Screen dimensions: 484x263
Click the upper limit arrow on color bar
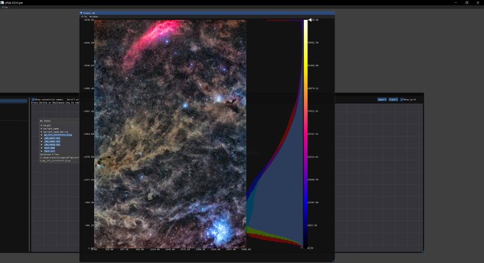[310, 20]
